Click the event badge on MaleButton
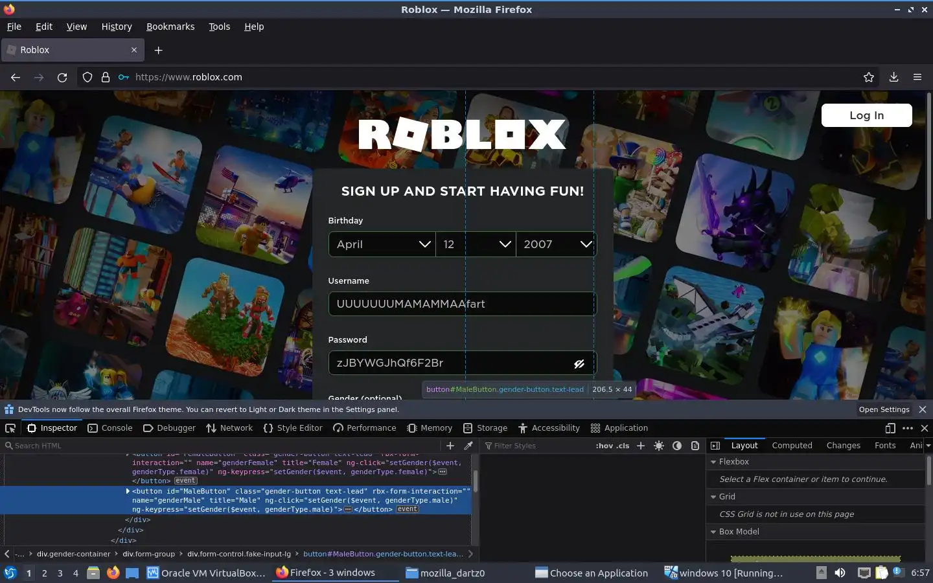 (x=408, y=509)
